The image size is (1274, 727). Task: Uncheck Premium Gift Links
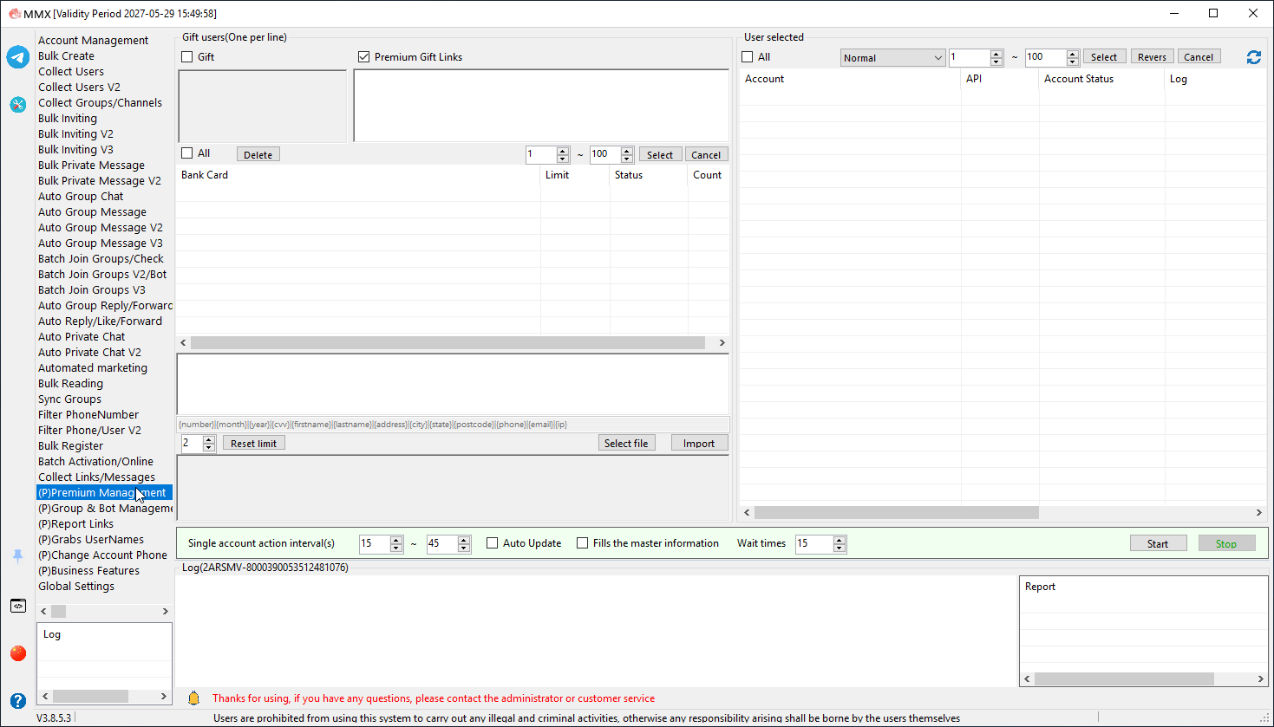coord(364,57)
